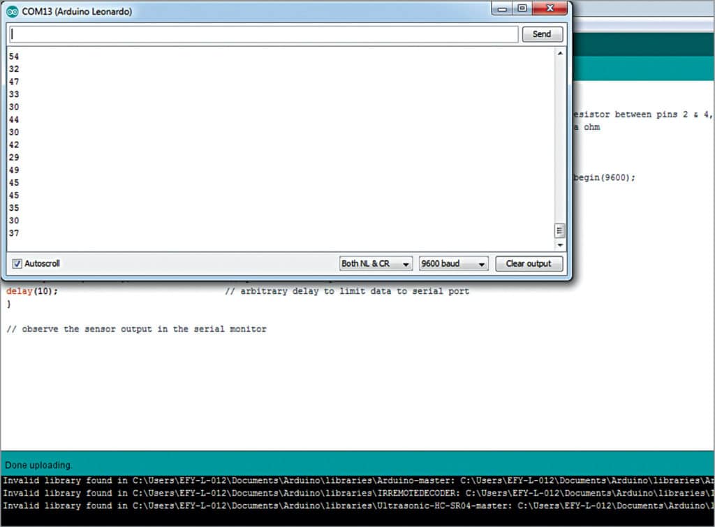Click the first output value 54

14,57
